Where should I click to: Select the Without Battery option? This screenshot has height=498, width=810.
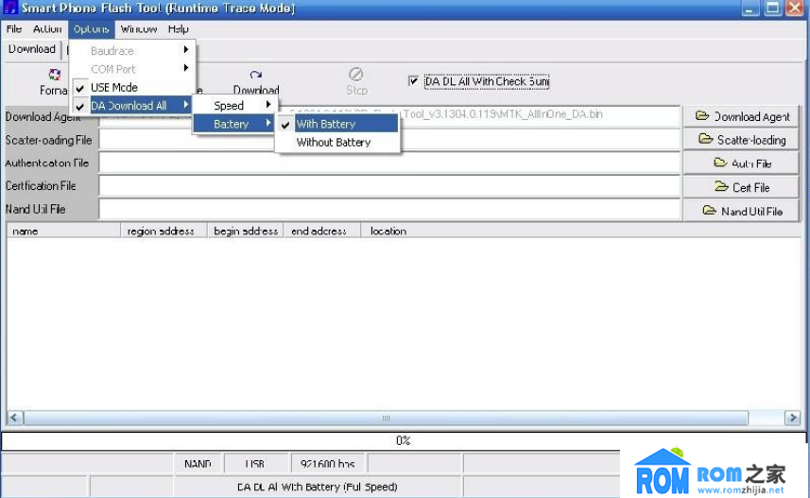coord(337,142)
